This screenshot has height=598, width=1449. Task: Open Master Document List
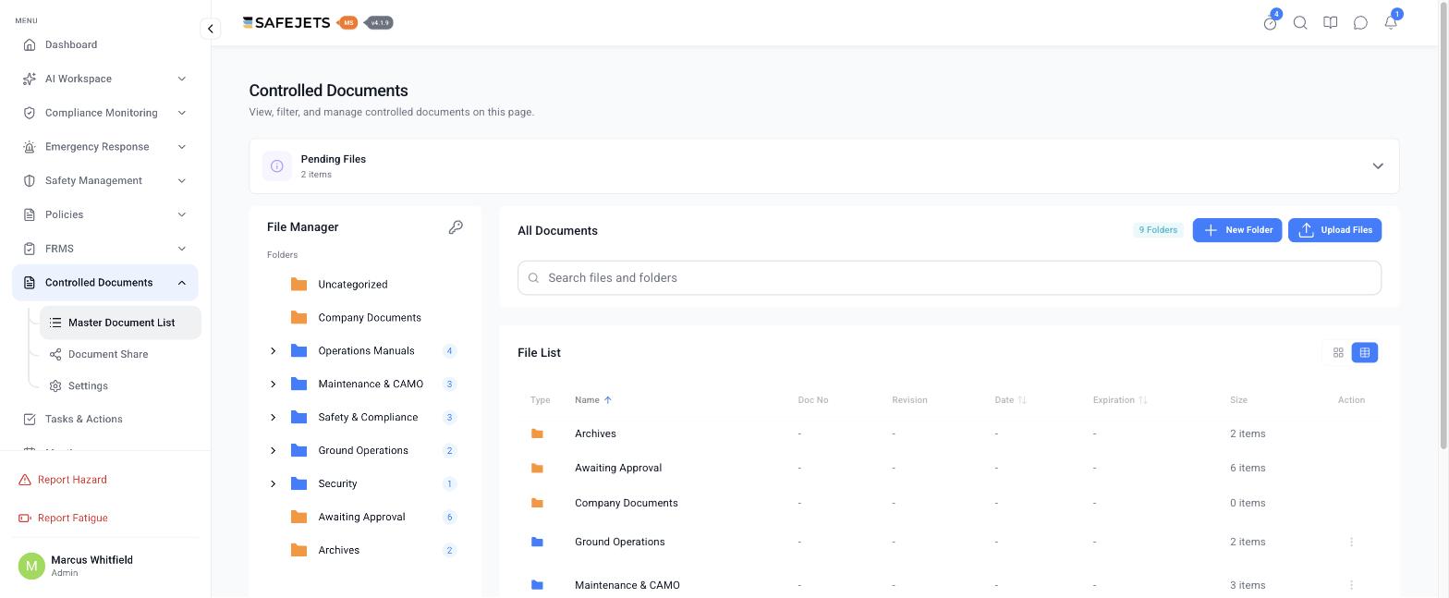[120, 323]
